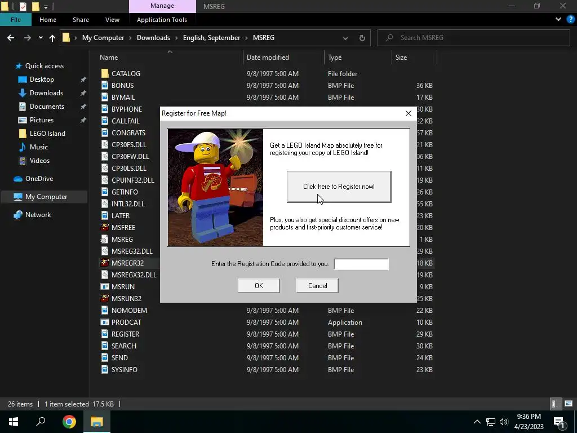Viewport: 577px width, 433px height.
Task: Open Videos in the sidebar
Action: [x=39, y=161]
